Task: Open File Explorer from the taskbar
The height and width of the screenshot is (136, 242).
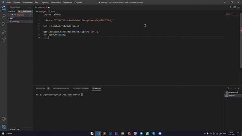Action: [123, 133]
